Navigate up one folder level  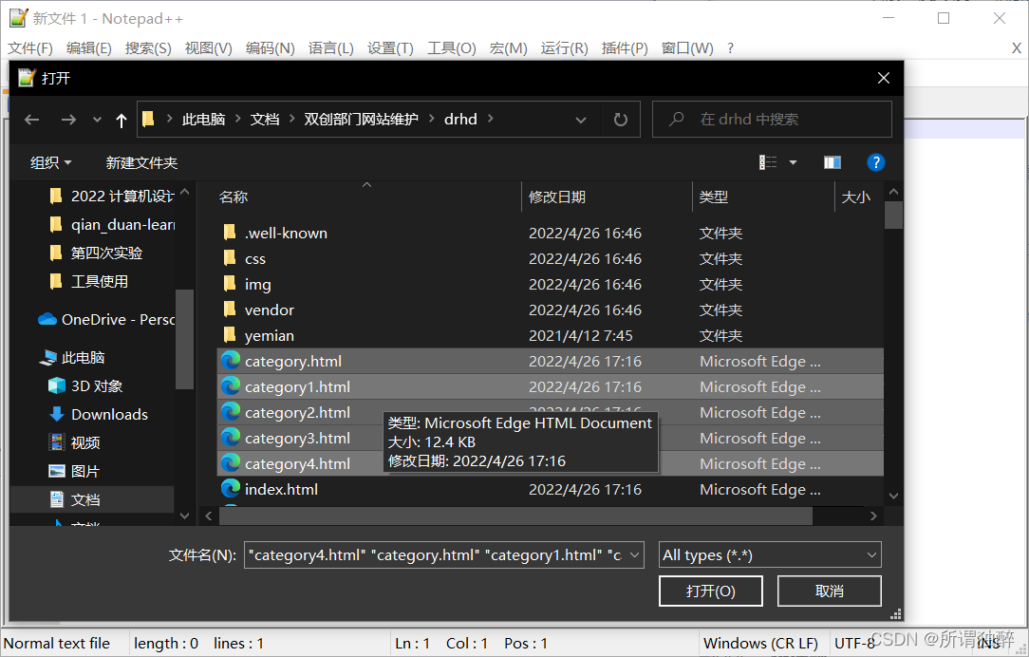[121, 120]
